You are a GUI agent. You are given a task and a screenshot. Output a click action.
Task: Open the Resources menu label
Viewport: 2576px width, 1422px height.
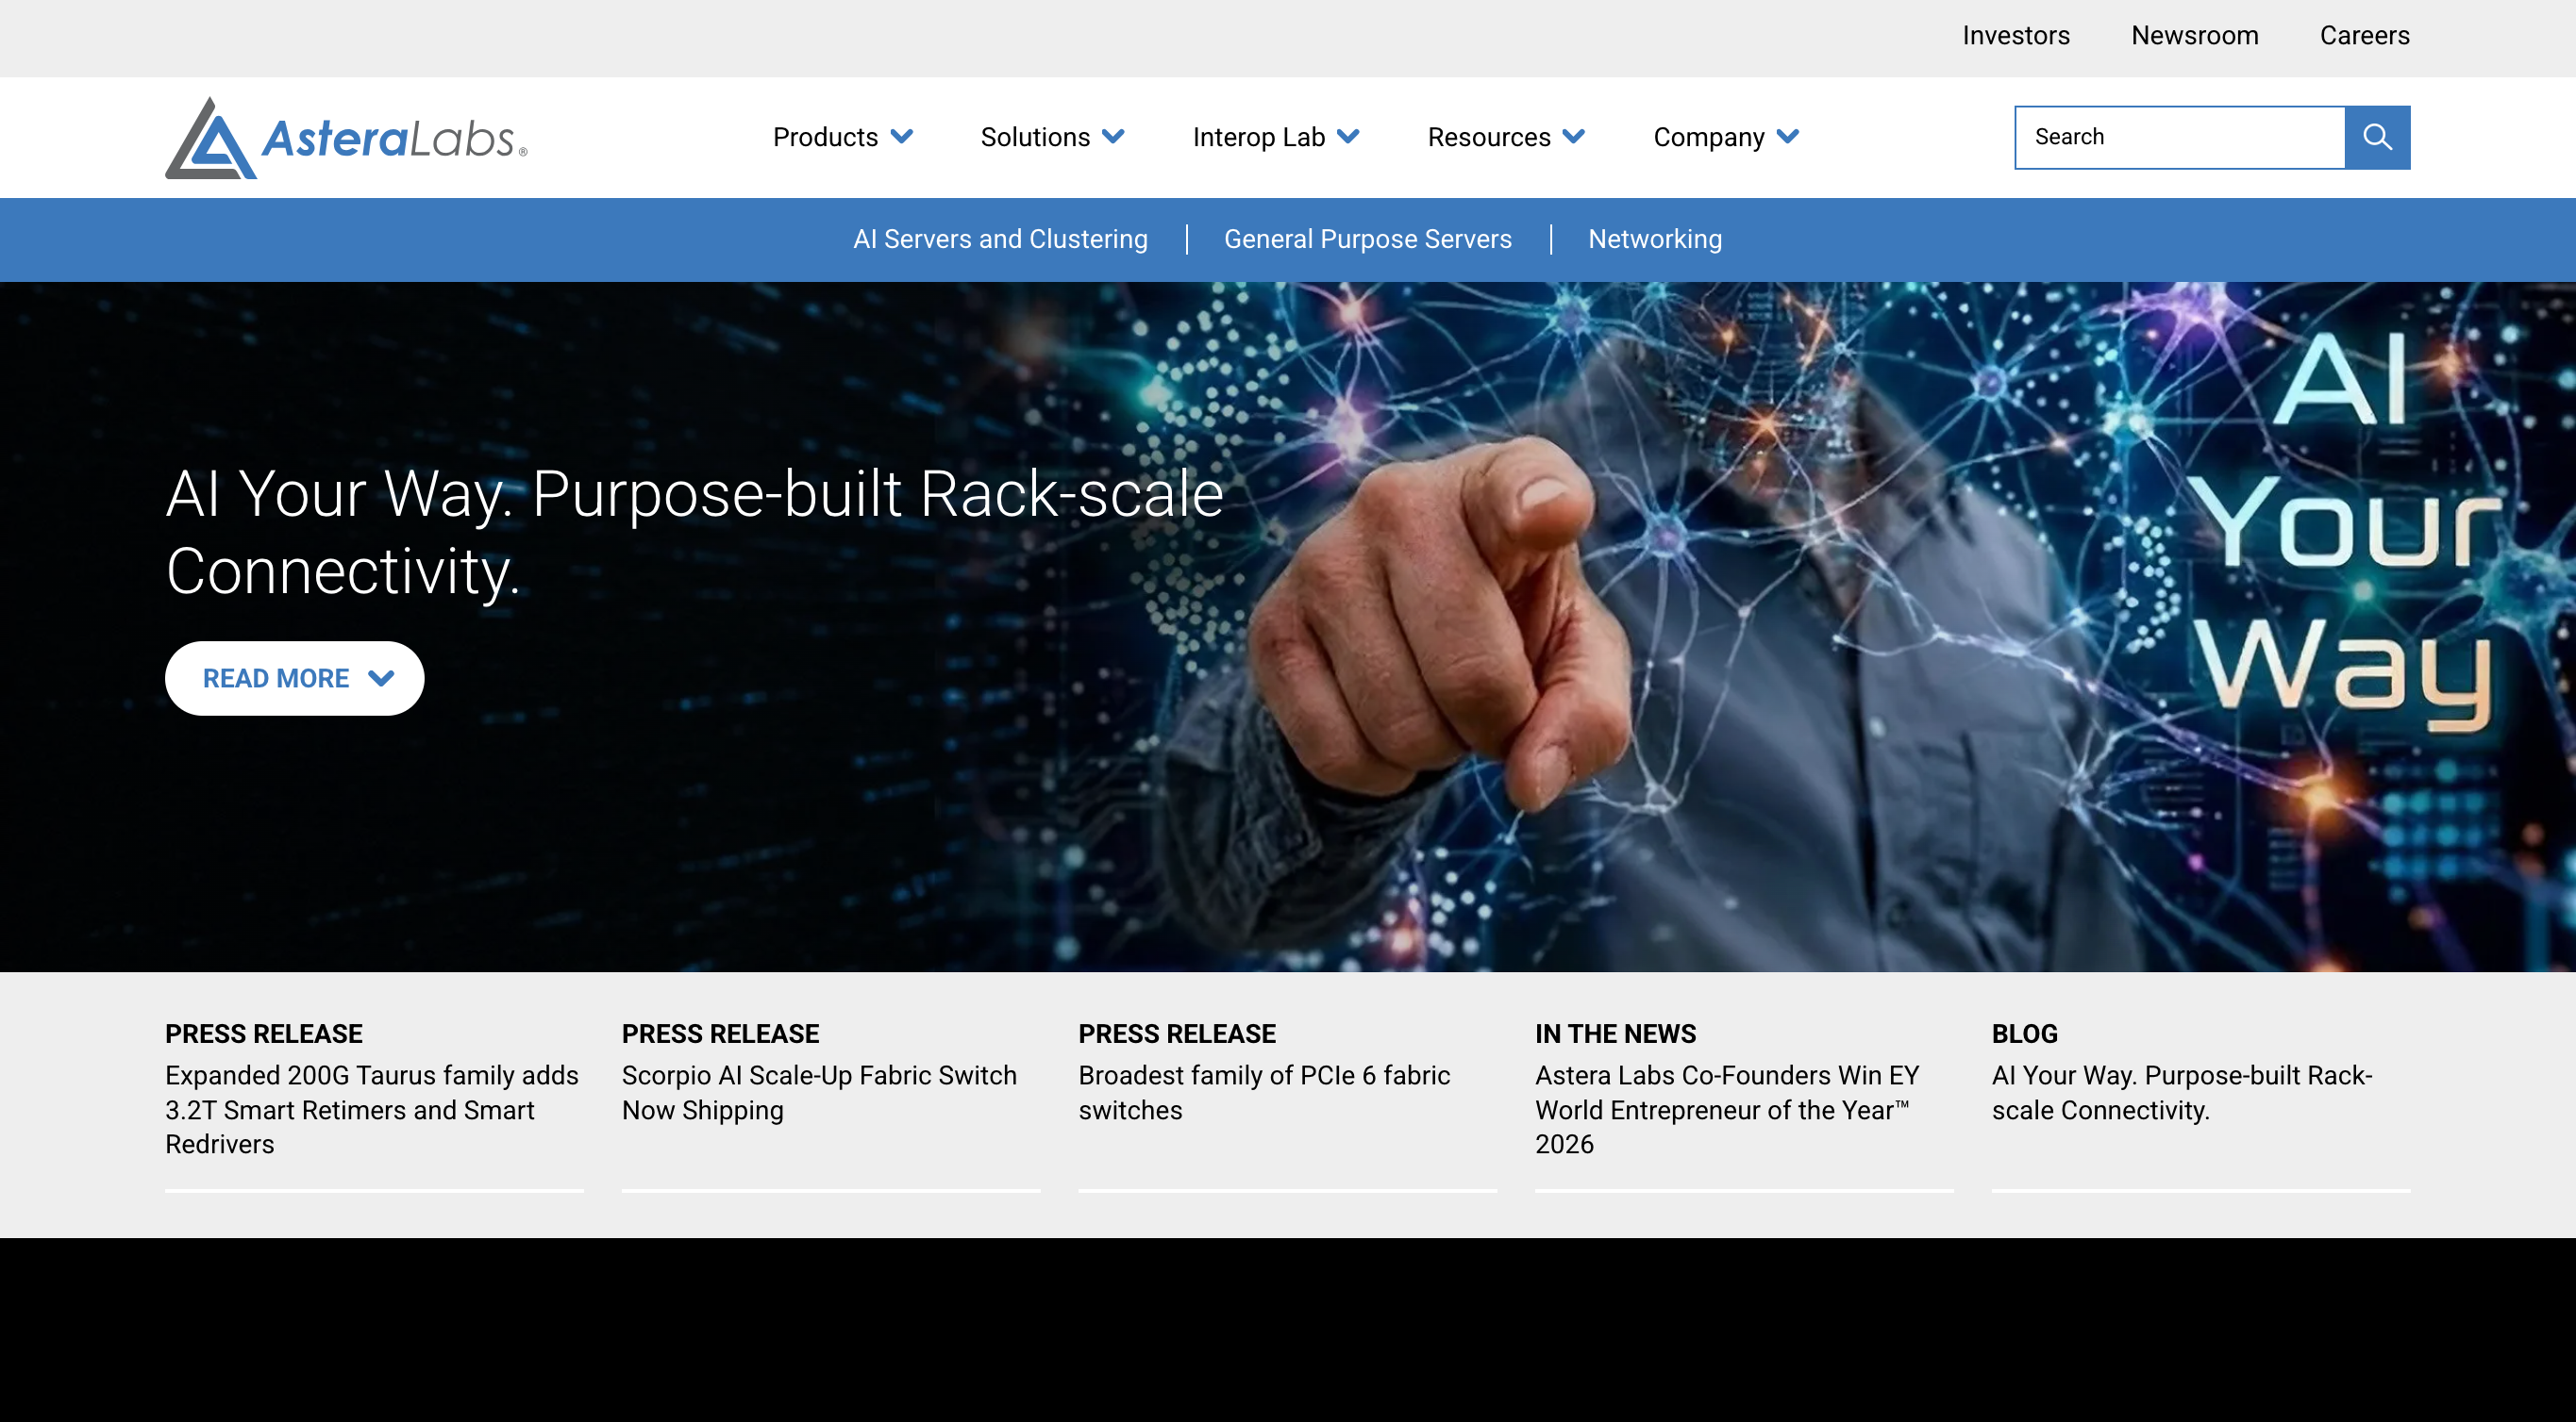1489,137
